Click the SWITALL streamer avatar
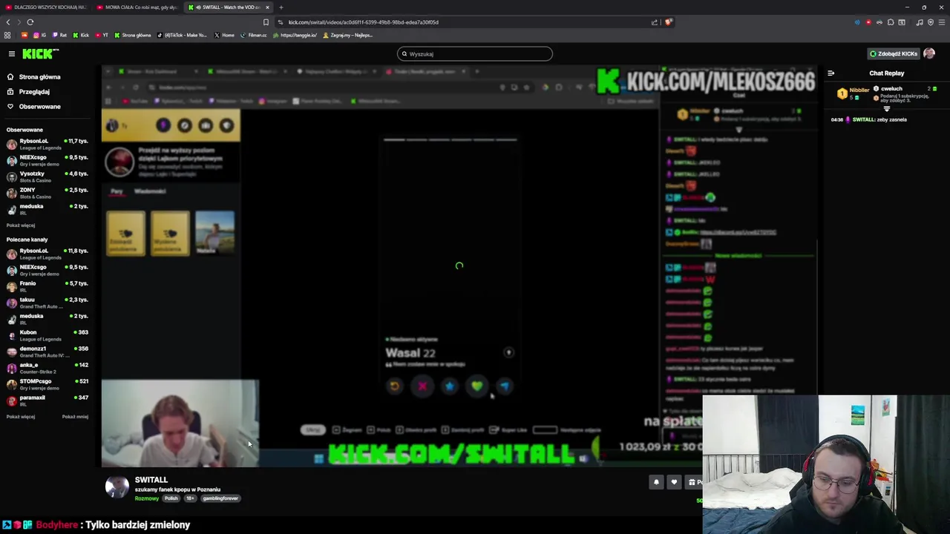 click(117, 487)
